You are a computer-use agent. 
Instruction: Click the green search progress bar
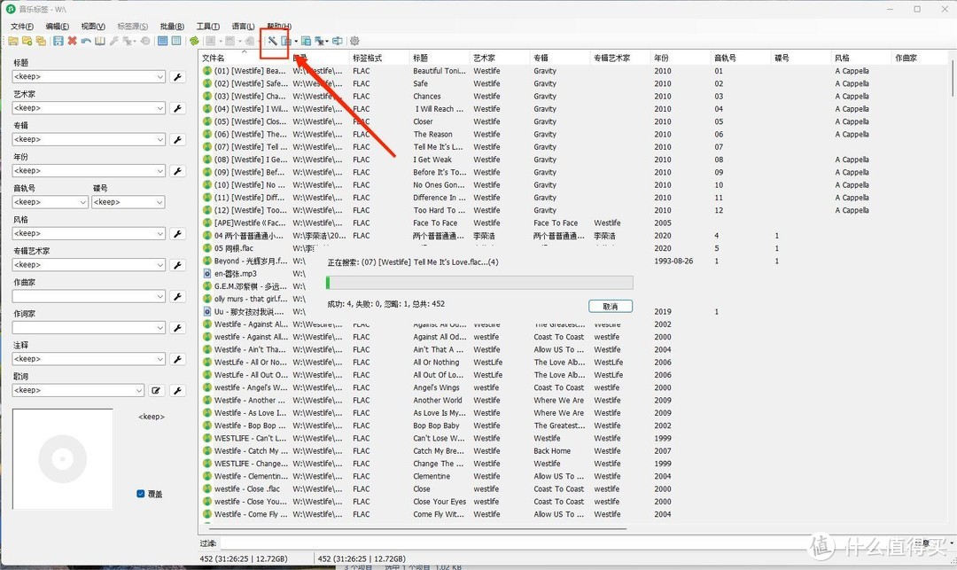point(479,283)
